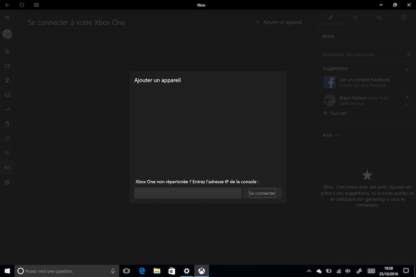Open Game DVR captures icon
This screenshot has height=277, width=416.
(x=7, y=95)
